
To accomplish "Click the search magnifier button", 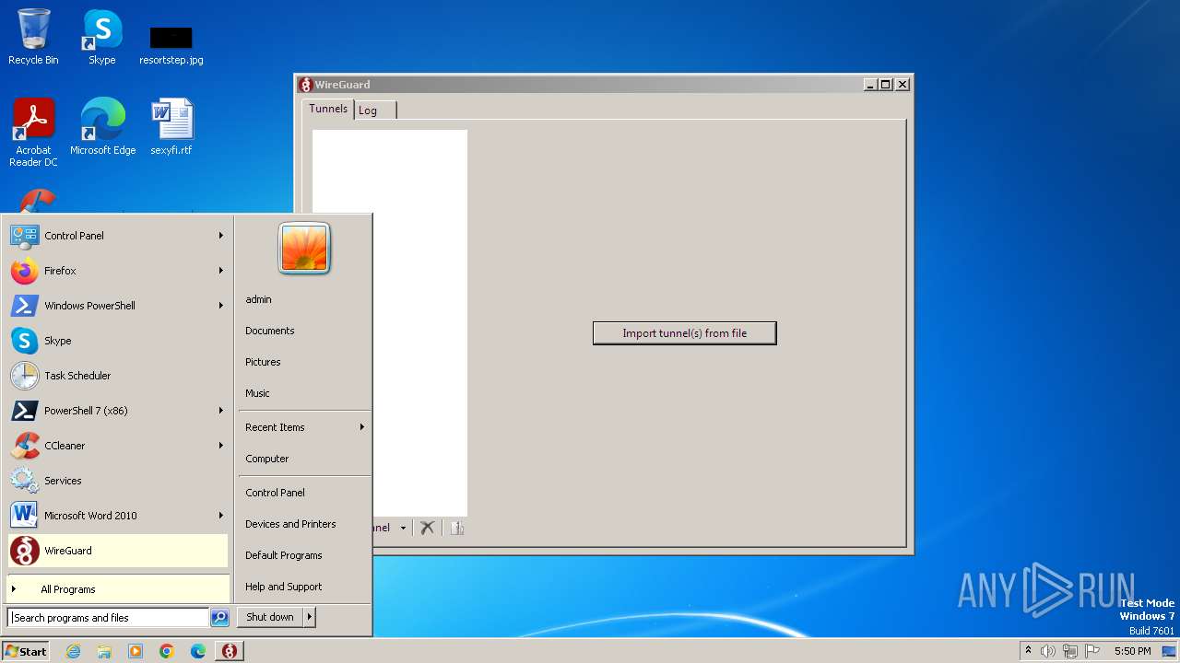I will click(x=219, y=618).
